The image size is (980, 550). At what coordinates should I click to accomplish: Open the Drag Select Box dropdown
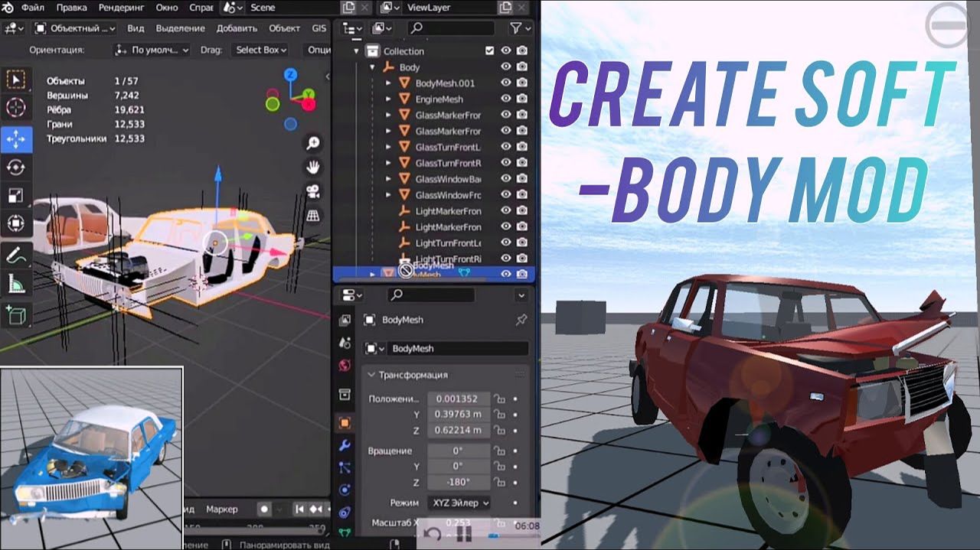(x=260, y=50)
